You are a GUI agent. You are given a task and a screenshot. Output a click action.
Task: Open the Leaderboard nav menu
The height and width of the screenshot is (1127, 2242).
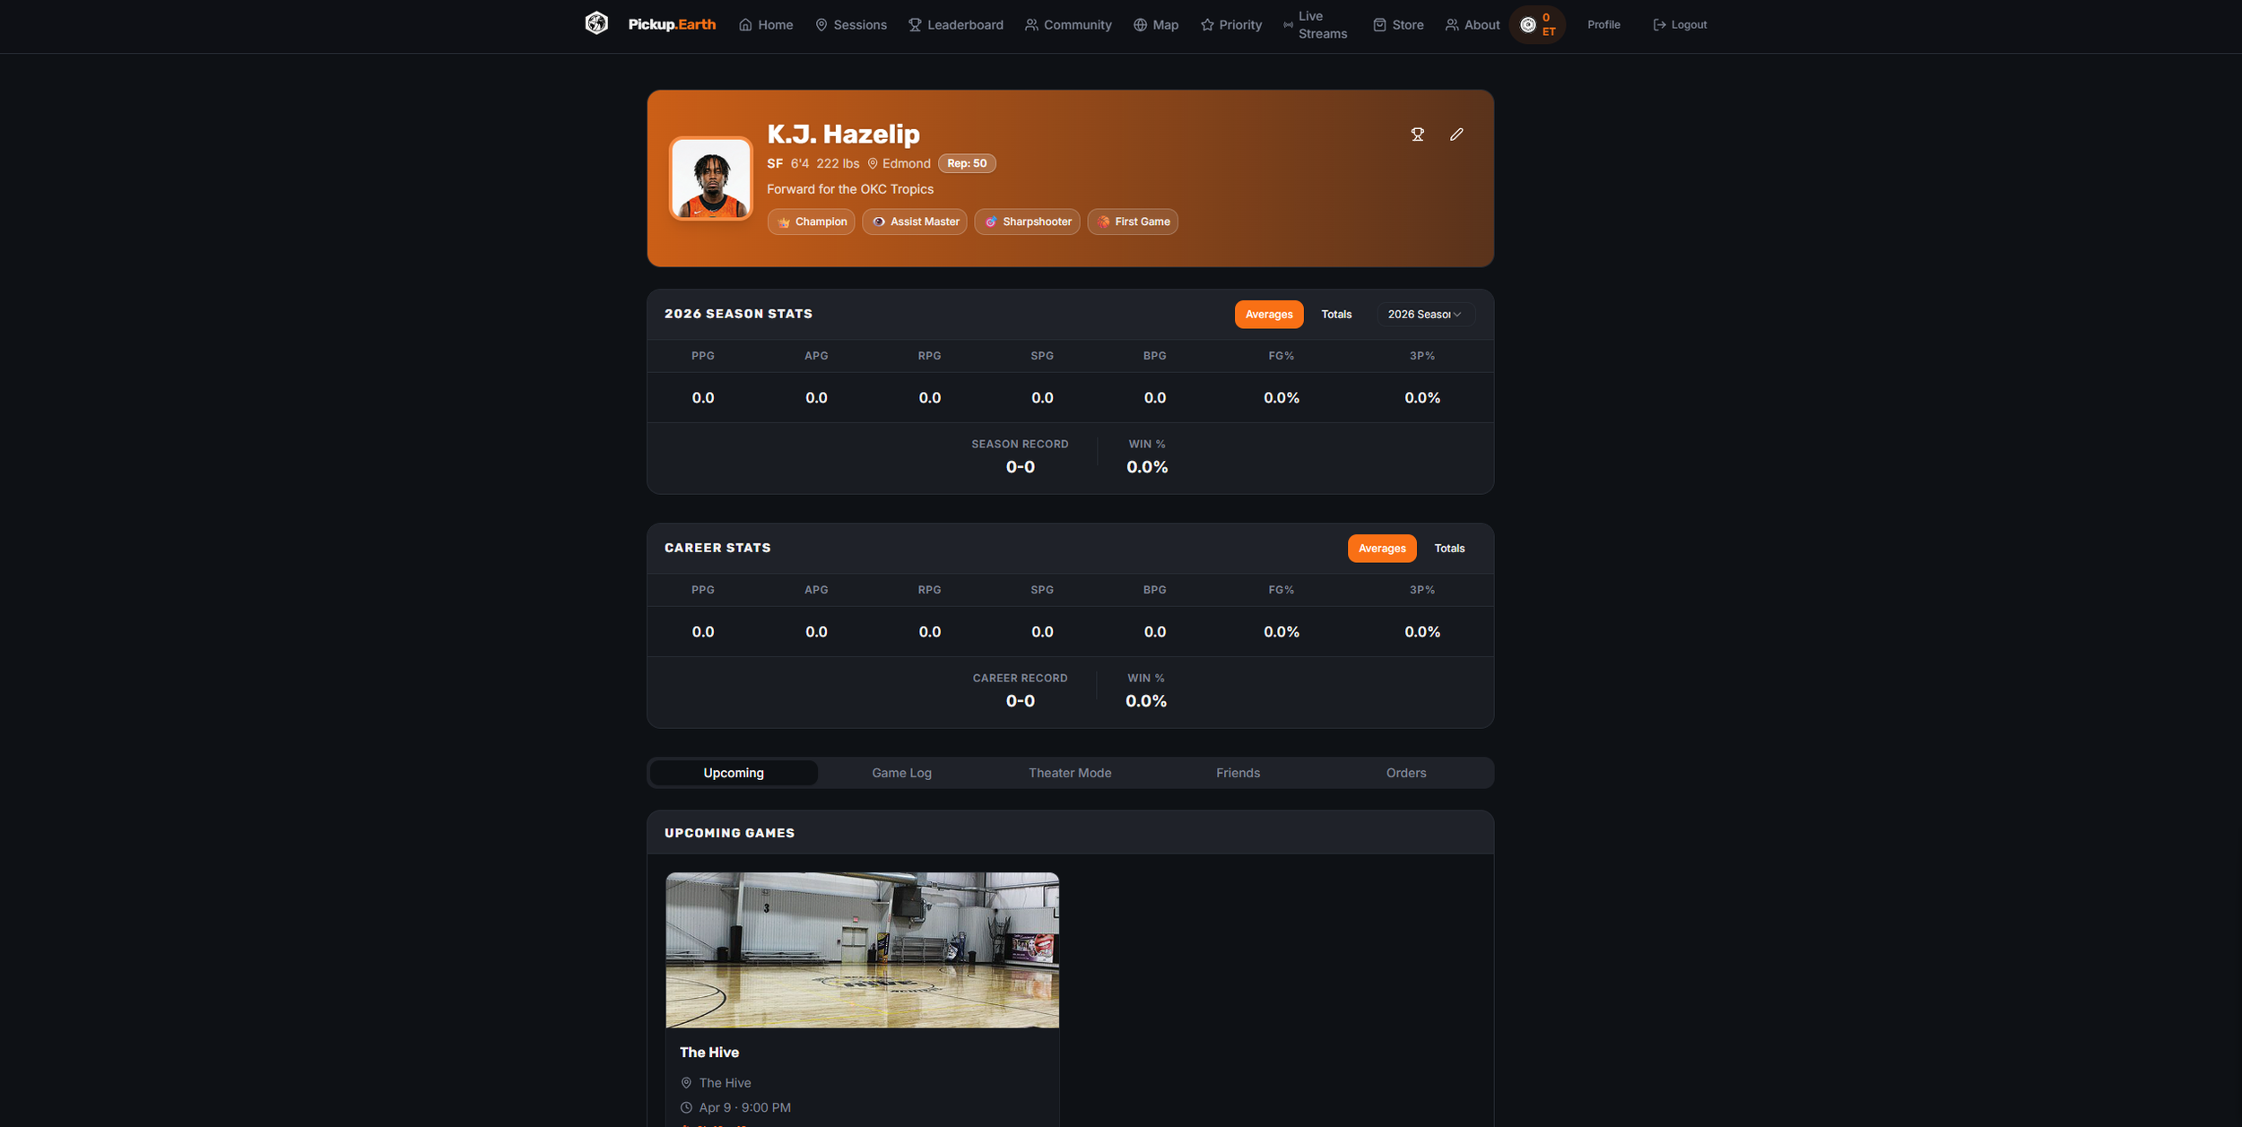tap(955, 25)
